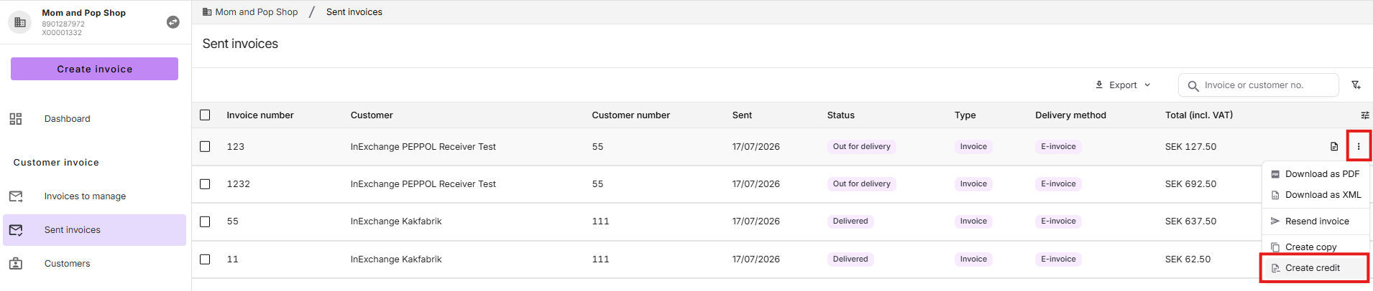The image size is (1373, 291).
Task: Open the advanced filter funnel icon
Action: point(1356,85)
